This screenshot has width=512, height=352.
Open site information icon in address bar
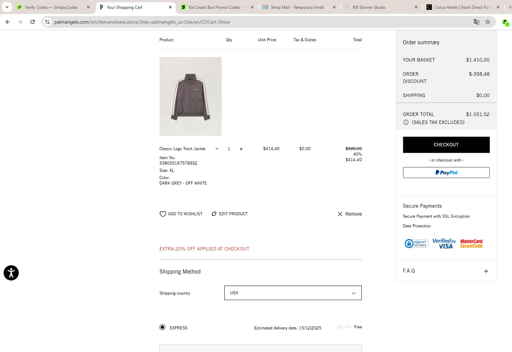47,22
